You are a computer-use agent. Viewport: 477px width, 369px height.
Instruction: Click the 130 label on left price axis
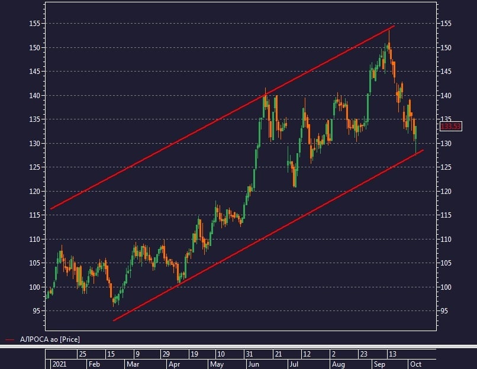tap(34, 144)
